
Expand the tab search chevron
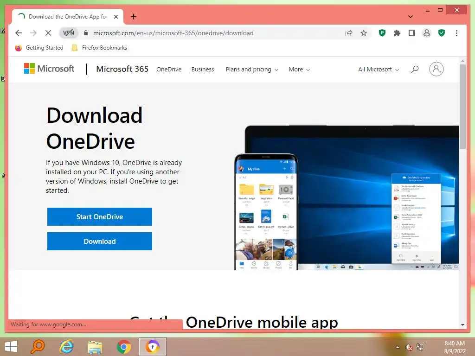click(411, 17)
